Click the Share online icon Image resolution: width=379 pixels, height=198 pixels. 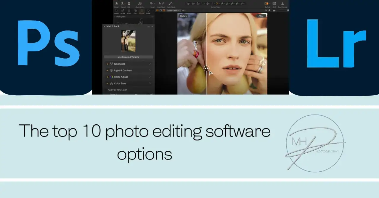(x=140, y=4)
